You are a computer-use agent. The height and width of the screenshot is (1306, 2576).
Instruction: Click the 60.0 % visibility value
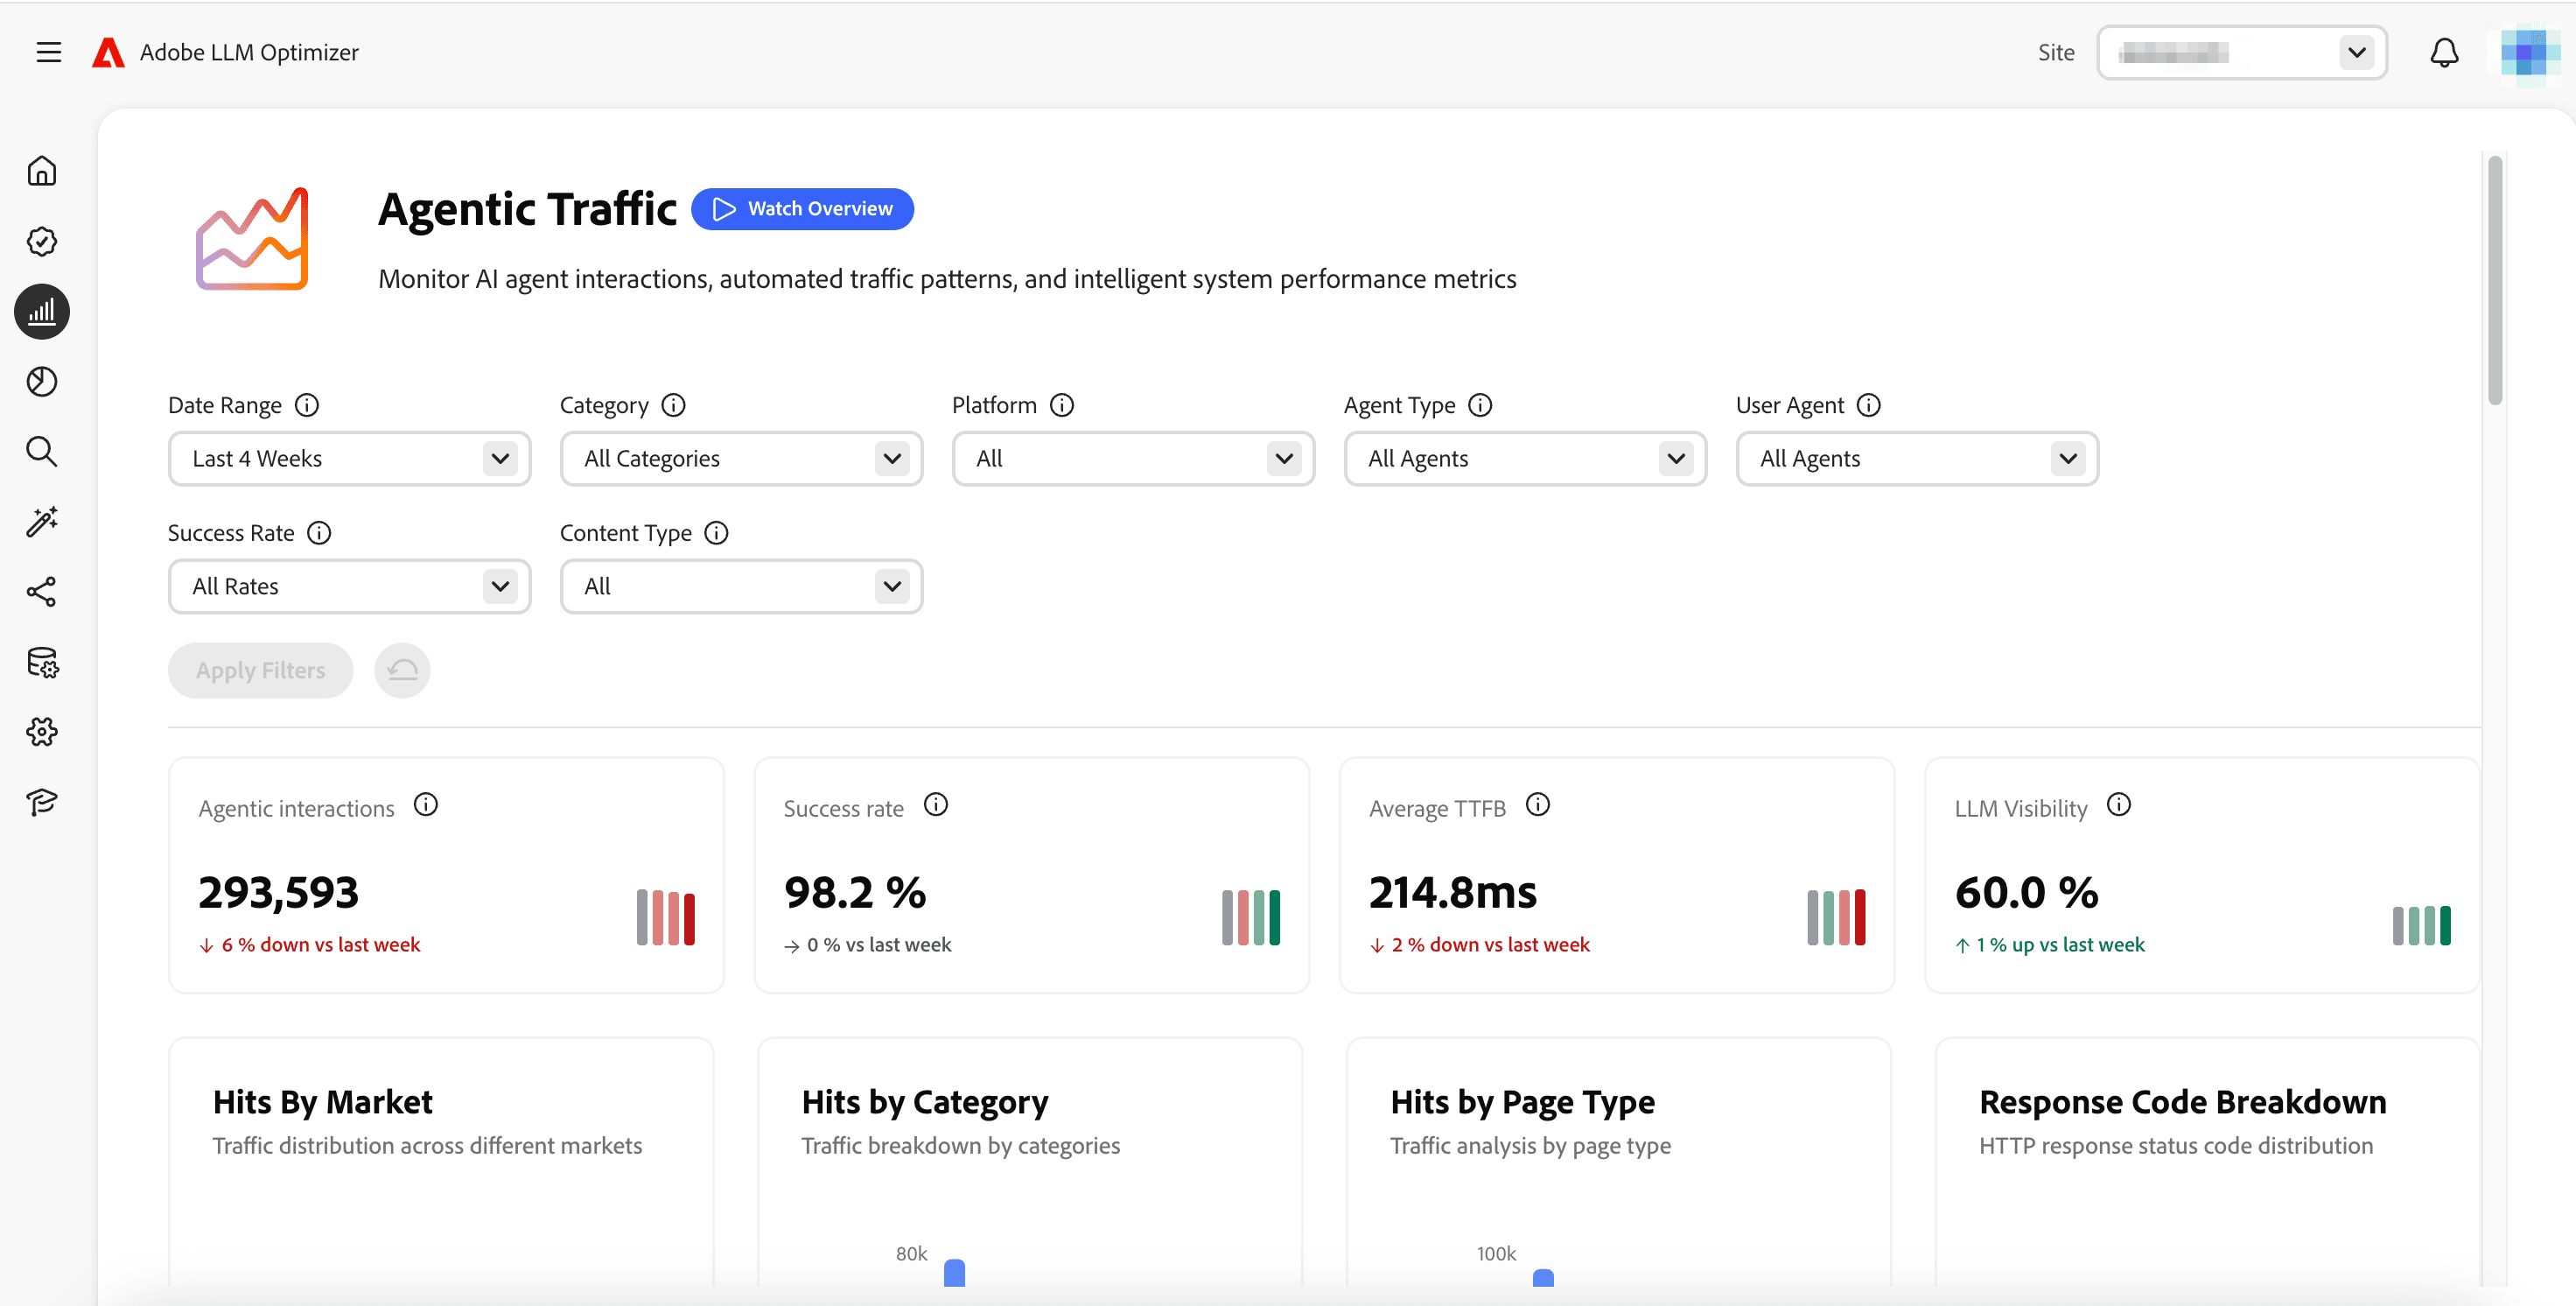click(x=2026, y=893)
